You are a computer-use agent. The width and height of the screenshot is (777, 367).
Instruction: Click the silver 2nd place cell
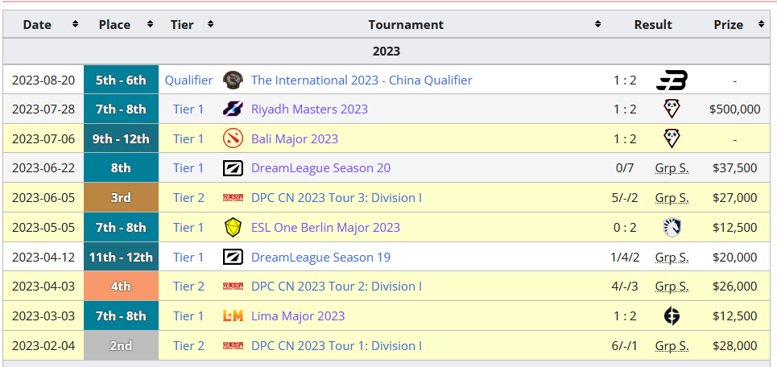click(121, 345)
